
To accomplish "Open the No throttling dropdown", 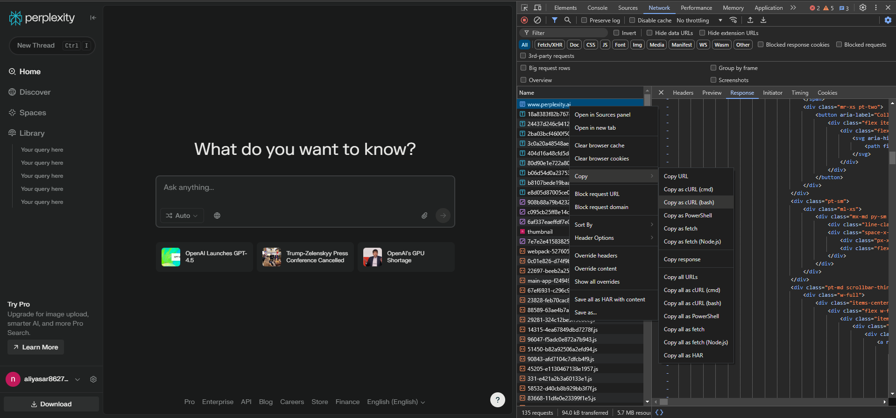I will 699,20.
